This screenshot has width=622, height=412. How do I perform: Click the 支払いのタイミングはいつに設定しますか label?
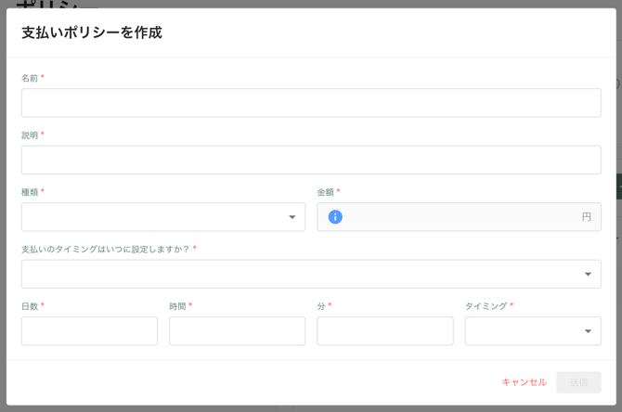(105, 250)
